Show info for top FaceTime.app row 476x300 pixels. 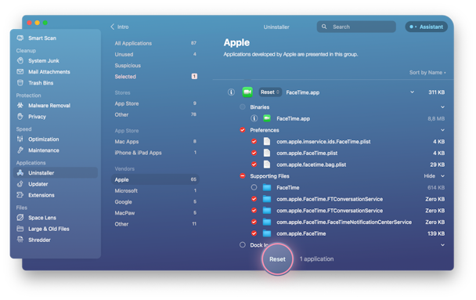coord(231,92)
